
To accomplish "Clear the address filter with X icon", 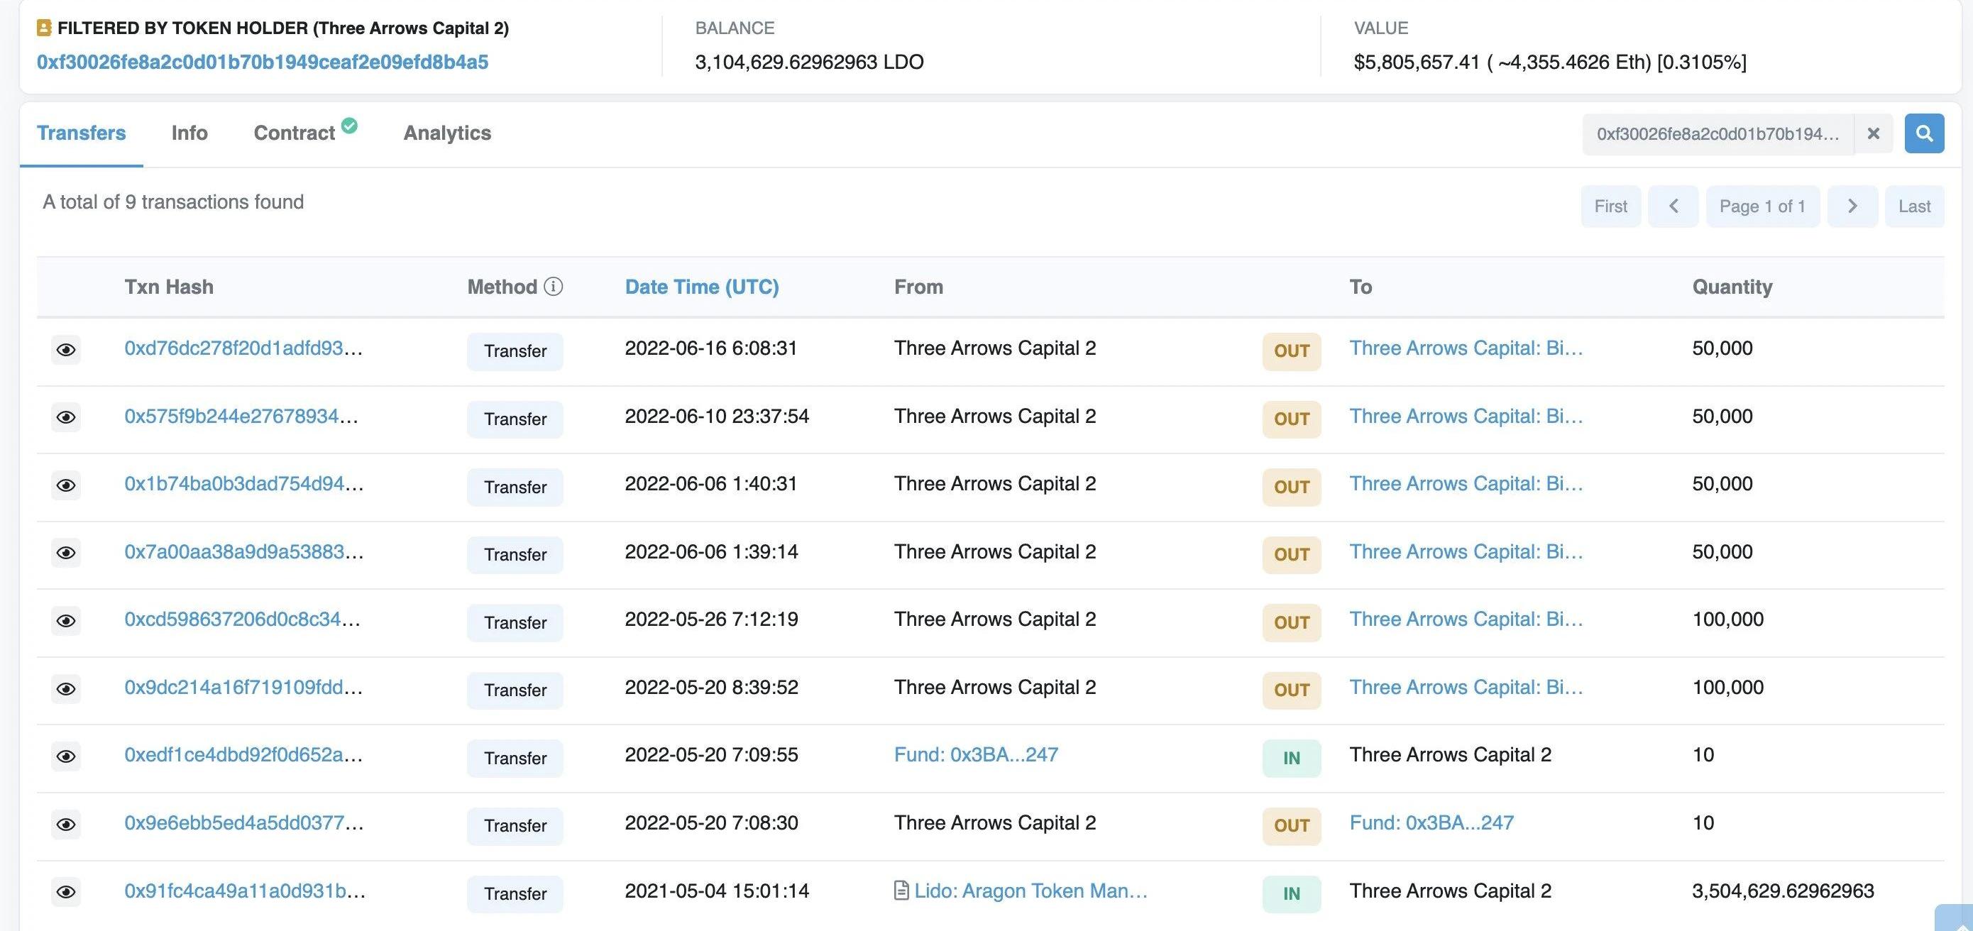I will tap(1873, 133).
